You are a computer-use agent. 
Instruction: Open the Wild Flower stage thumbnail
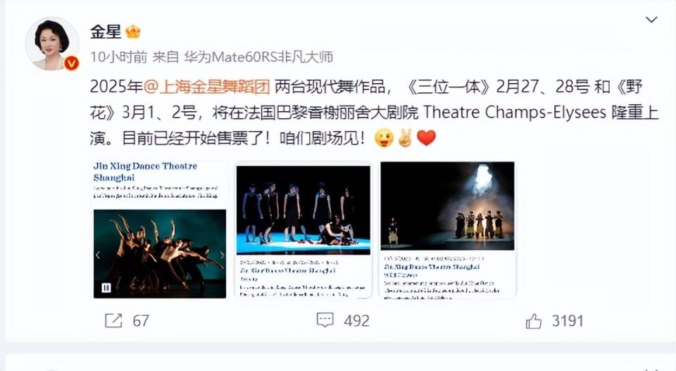pos(448,229)
